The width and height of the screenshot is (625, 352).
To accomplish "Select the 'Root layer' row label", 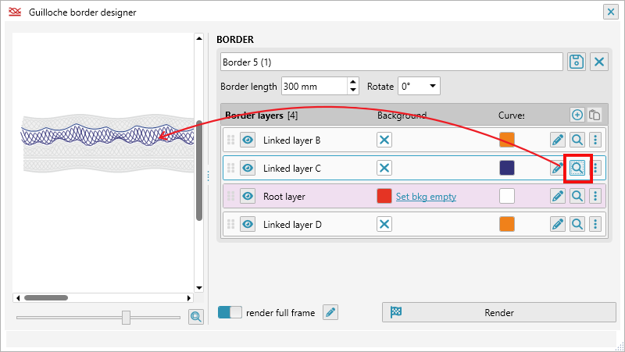I will point(284,197).
